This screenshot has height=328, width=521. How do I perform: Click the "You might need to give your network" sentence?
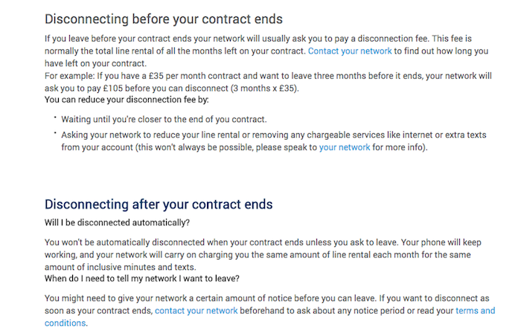click(211, 298)
